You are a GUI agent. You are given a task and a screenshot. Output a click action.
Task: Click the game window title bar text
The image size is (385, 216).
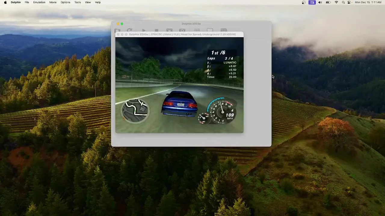pyautogui.click(x=182, y=34)
